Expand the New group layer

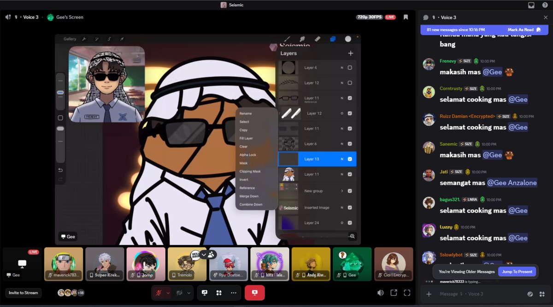point(342,191)
